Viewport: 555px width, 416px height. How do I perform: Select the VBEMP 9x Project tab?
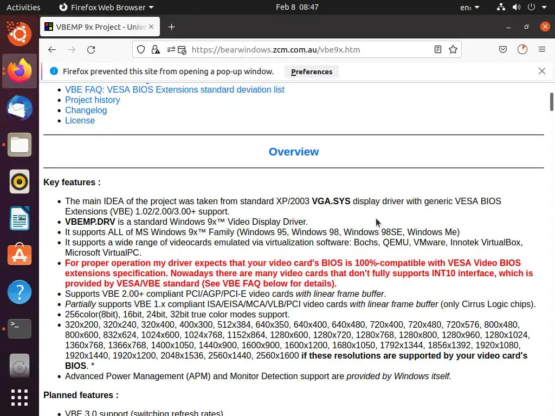100,27
